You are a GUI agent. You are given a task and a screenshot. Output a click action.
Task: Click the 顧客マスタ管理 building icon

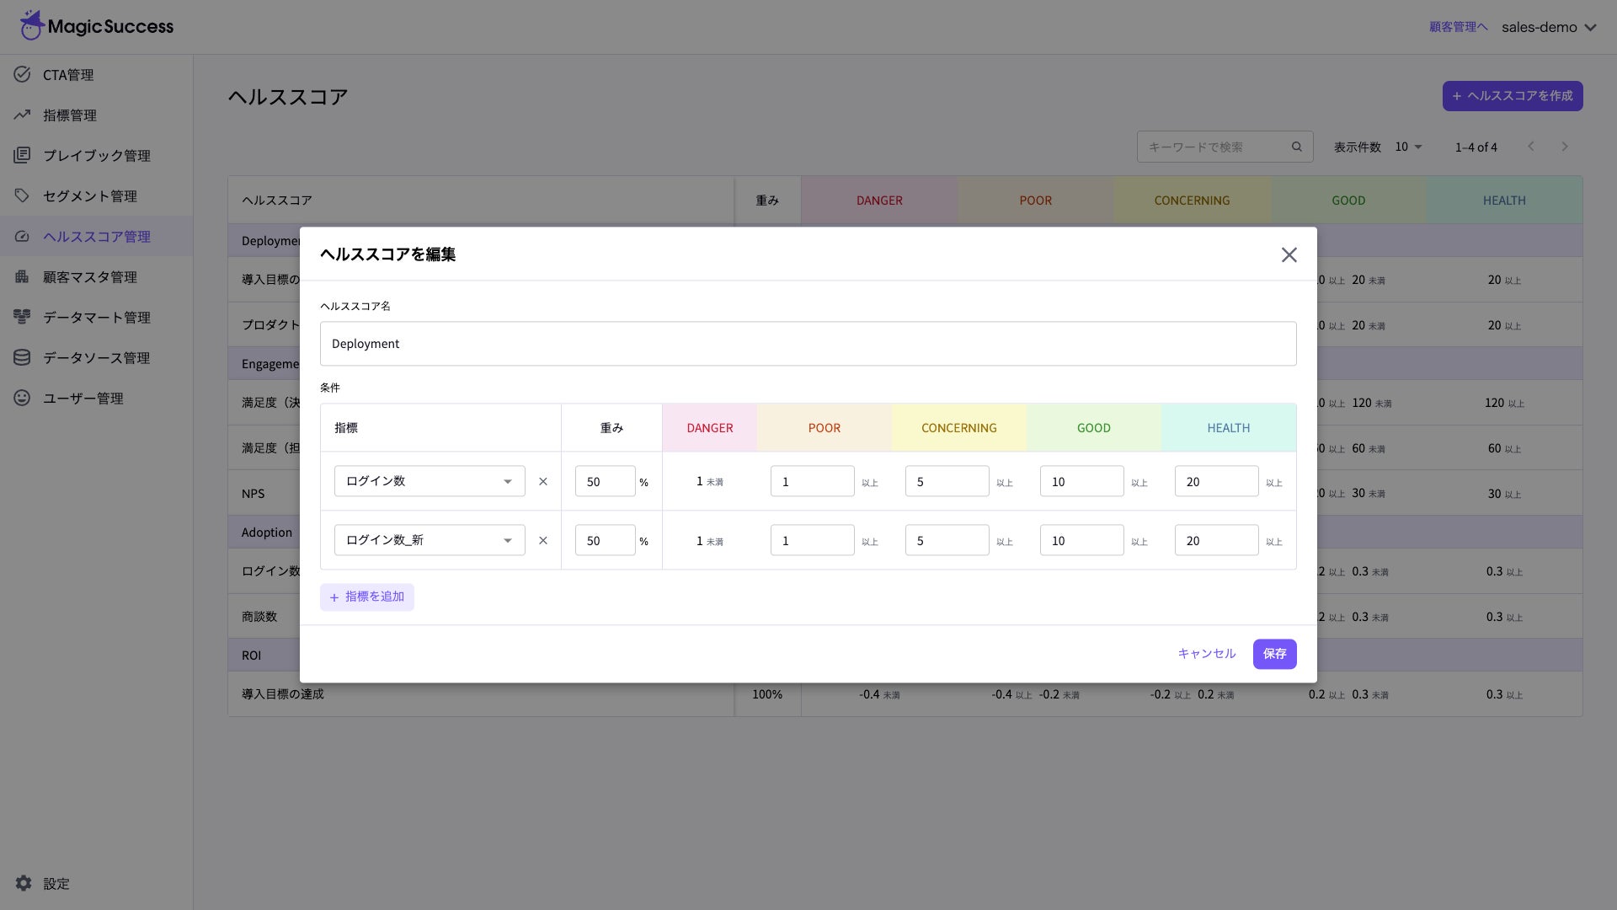[x=23, y=276]
